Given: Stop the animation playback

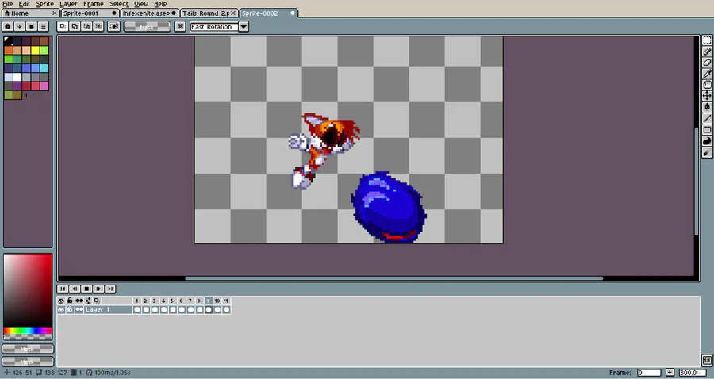Looking at the screenshot, I should [x=86, y=289].
